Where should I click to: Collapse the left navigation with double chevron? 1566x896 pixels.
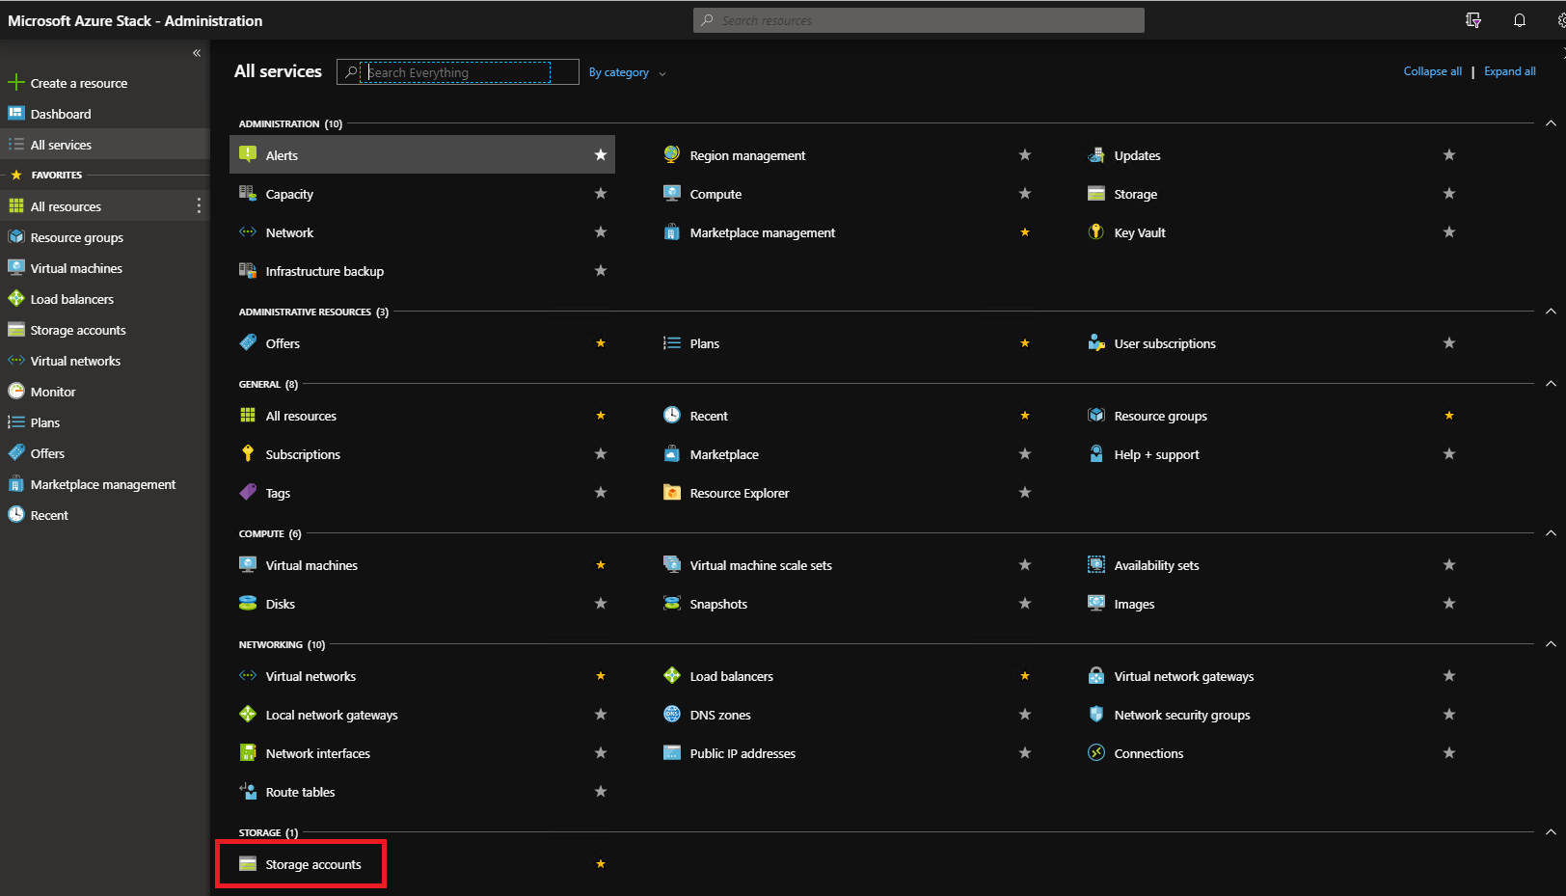[x=196, y=52]
